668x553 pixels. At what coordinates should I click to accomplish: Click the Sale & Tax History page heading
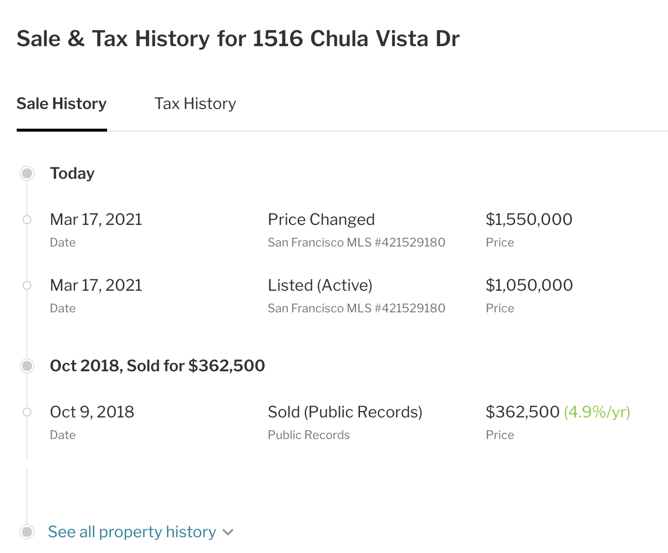coord(238,39)
